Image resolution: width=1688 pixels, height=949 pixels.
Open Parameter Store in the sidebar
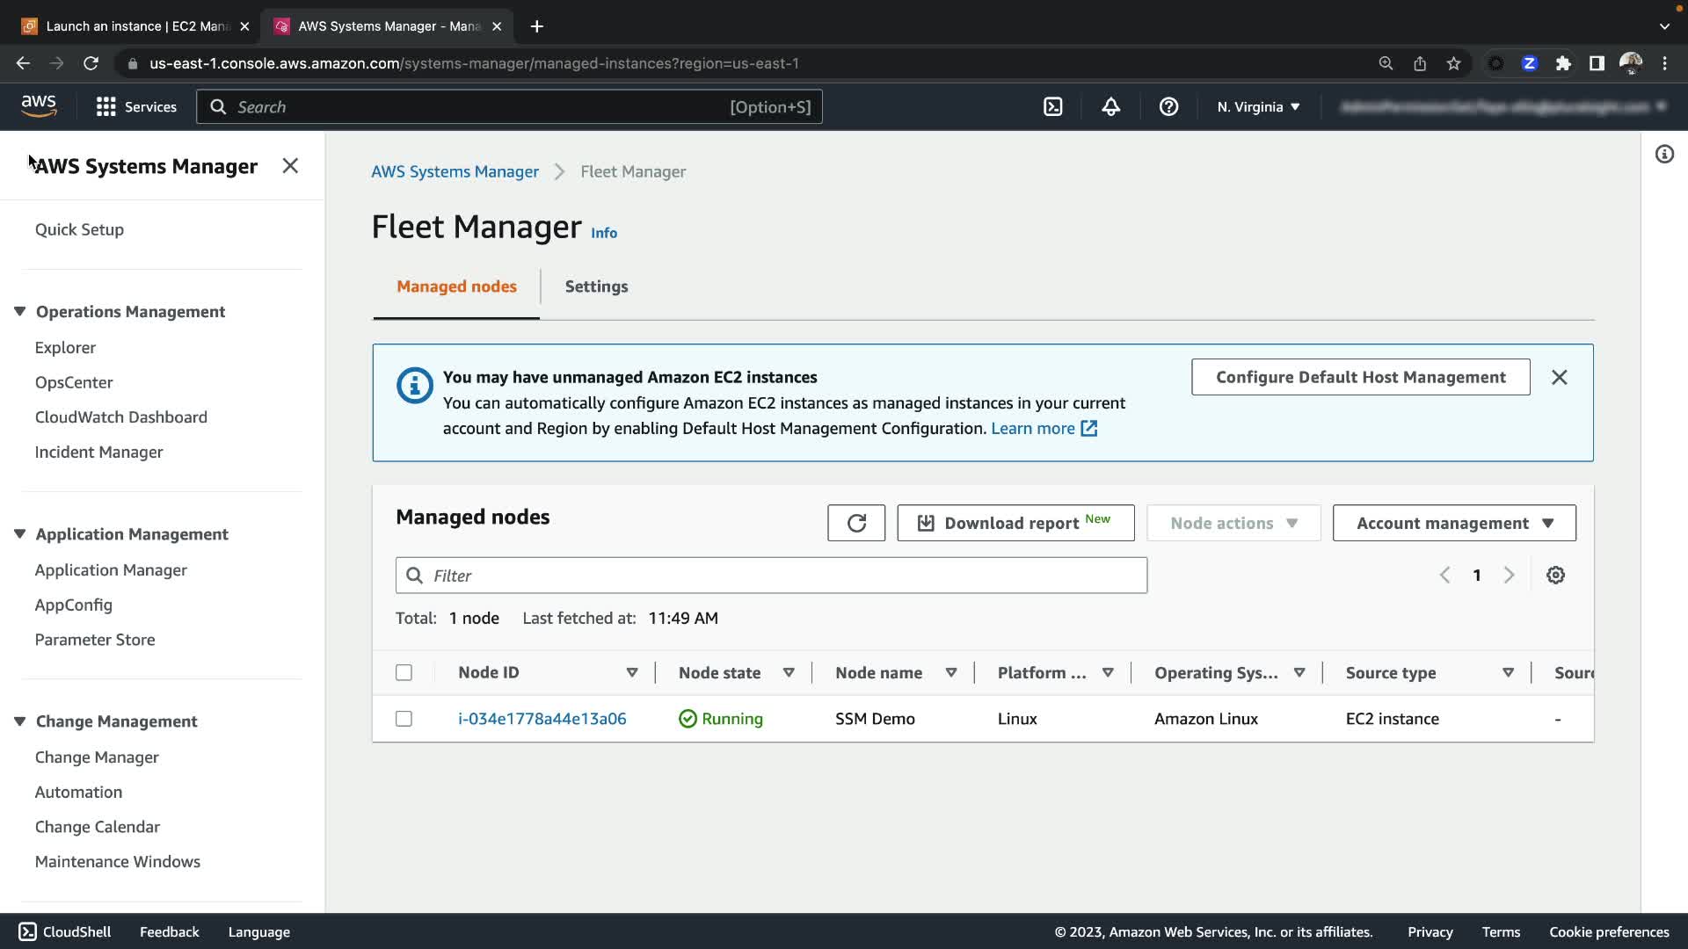click(x=95, y=640)
